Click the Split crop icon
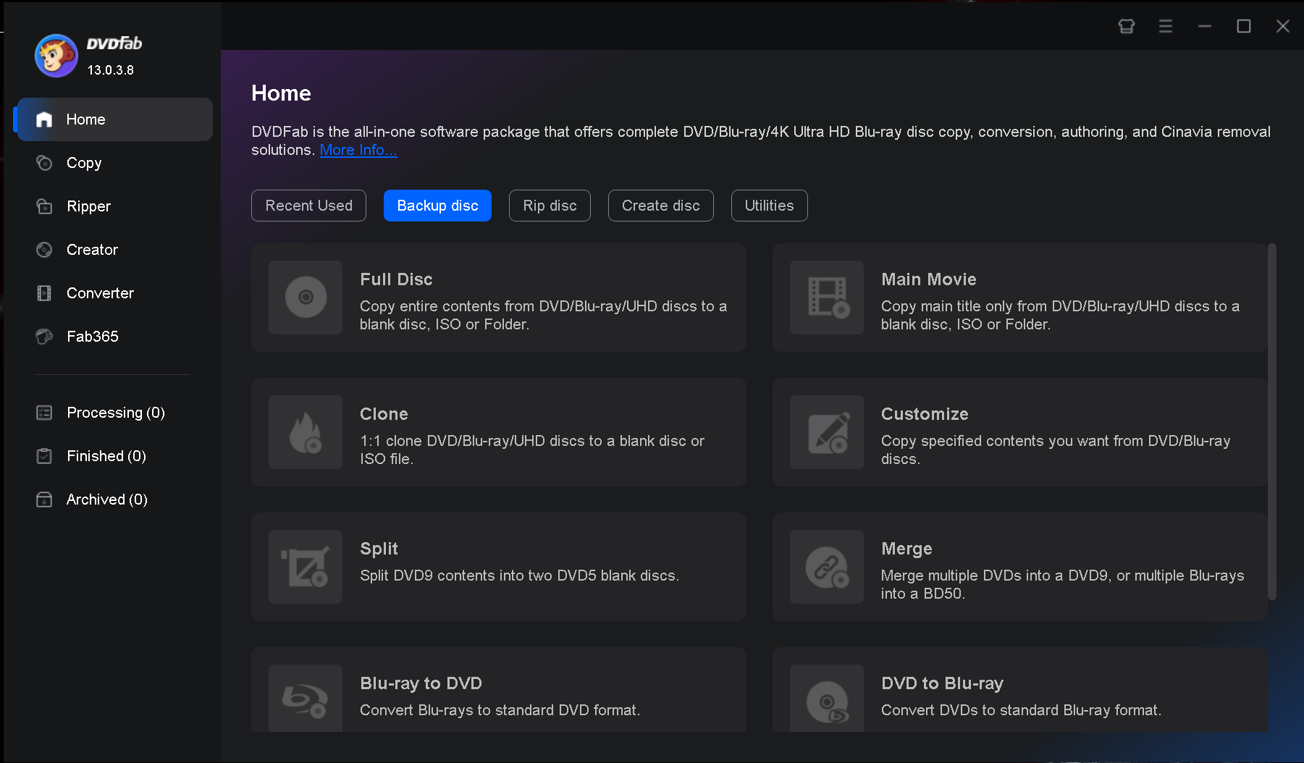Image resolution: width=1304 pixels, height=763 pixels. (x=306, y=567)
